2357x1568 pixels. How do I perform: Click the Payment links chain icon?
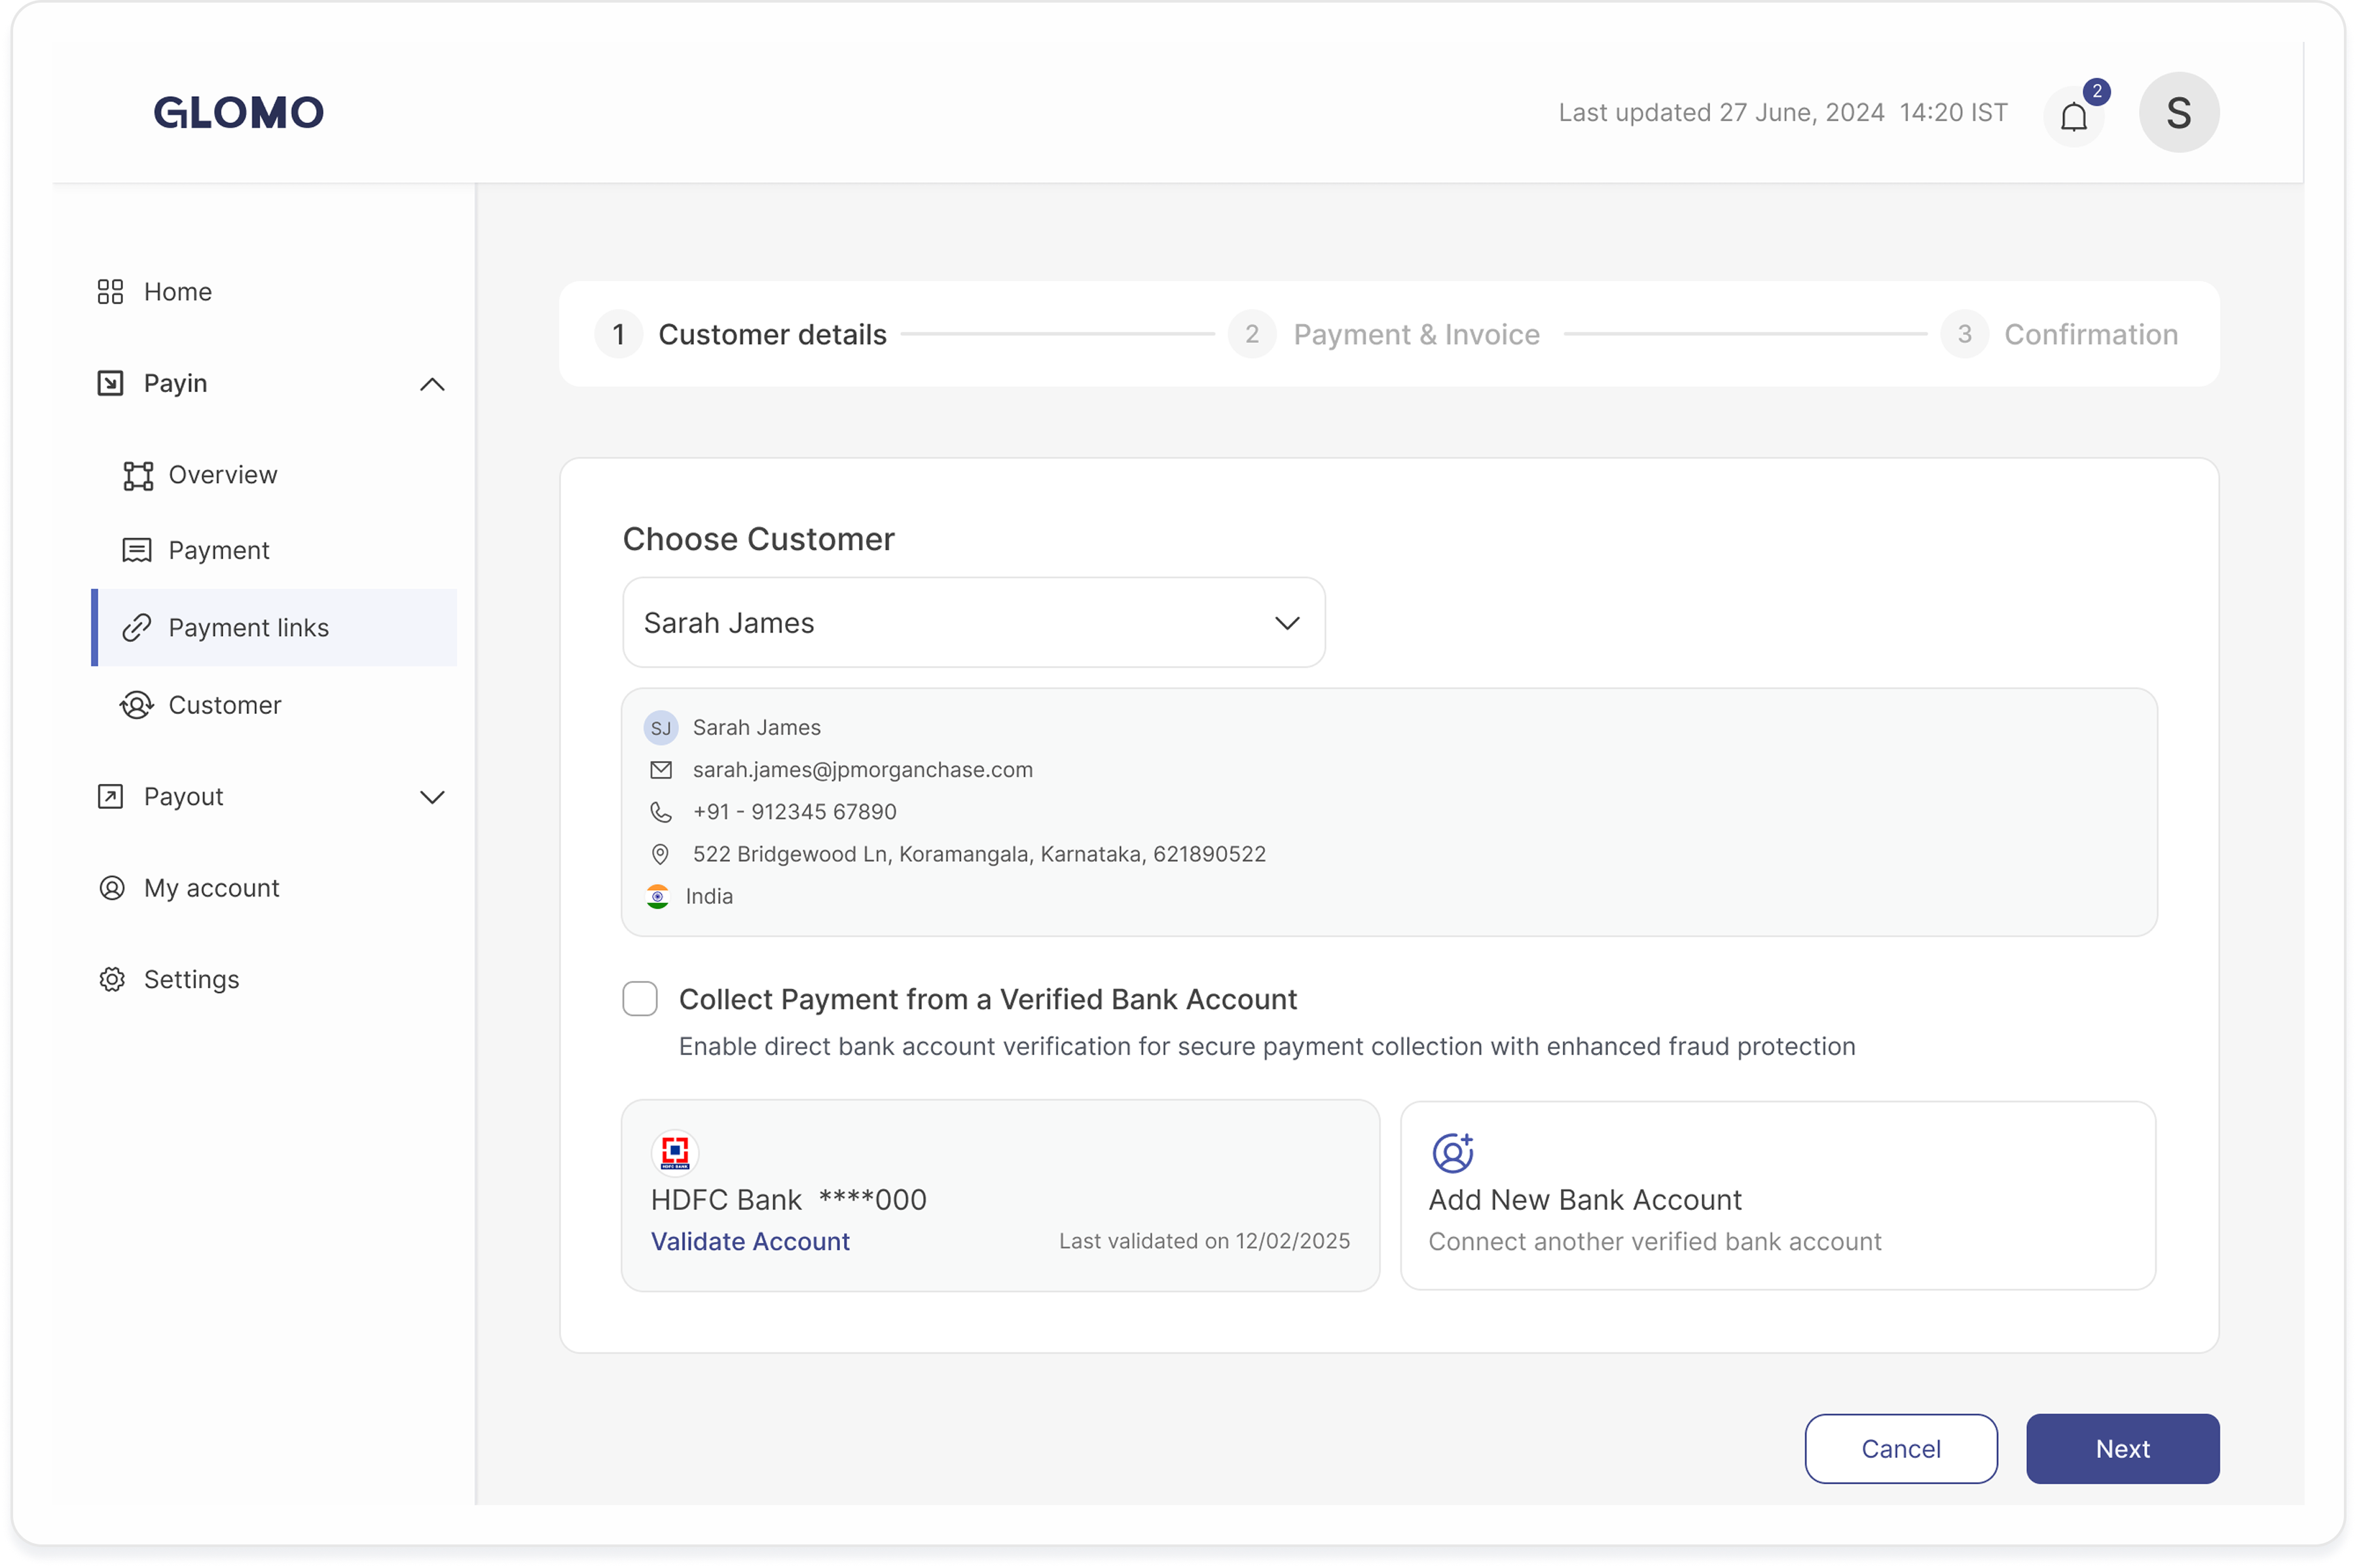[x=137, y=628]
